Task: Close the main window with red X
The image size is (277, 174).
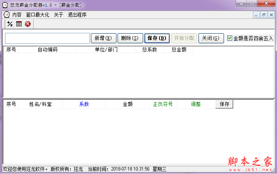Action: click(267, 3)
